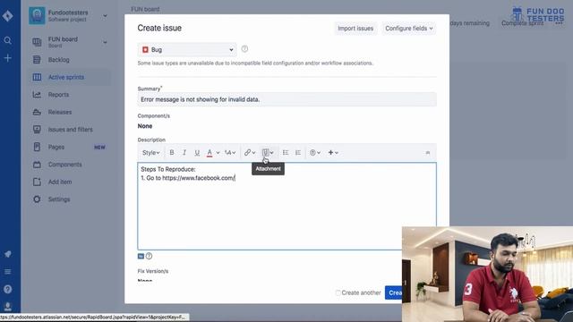
Task: Open the help question mark icon in the left bar
Action: click(7, 289)
